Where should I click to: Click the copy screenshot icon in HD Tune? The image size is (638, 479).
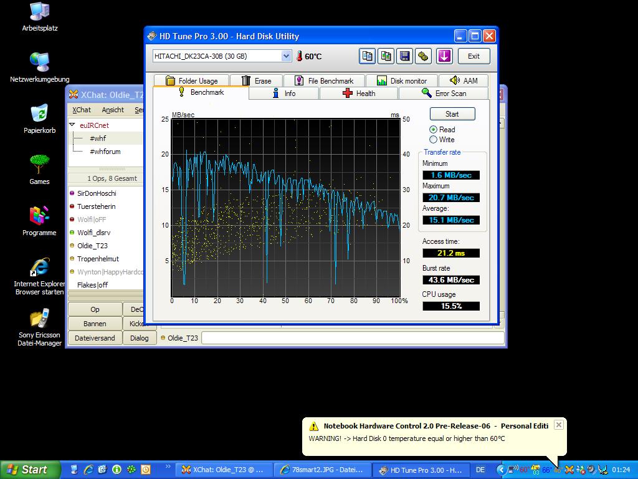386,56
